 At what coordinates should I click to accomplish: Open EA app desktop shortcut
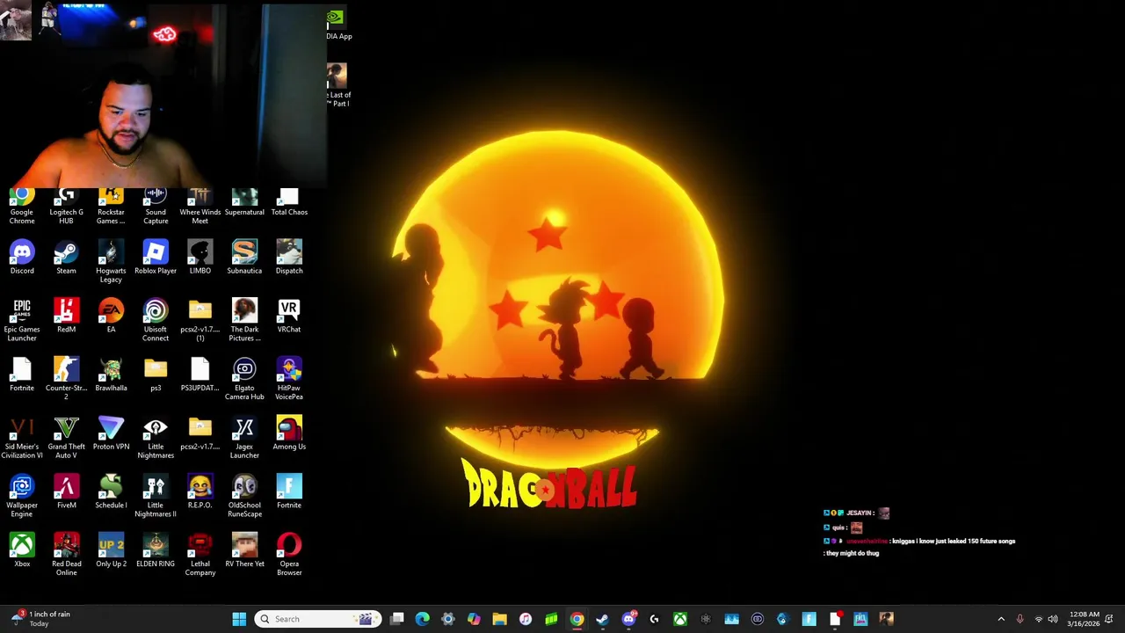coord(111,316)
